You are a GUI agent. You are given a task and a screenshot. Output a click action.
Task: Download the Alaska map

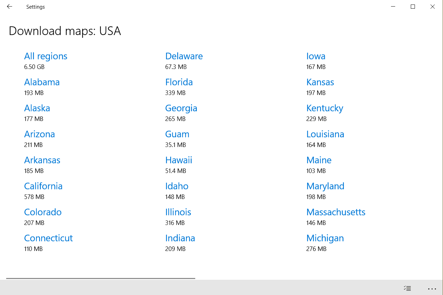point(37,108)
